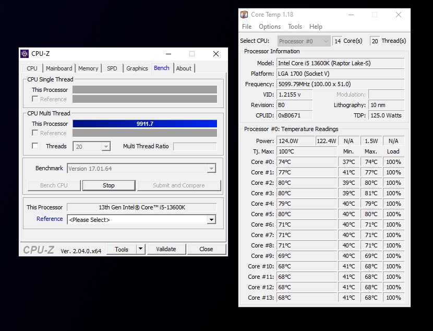Click the Core #13 load value 100%

click(x=393, y=298)
